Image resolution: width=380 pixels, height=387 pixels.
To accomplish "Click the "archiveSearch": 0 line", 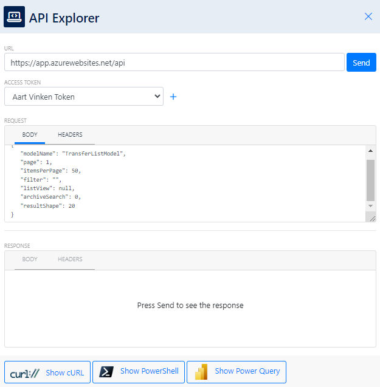I will (x=50, y=197).
